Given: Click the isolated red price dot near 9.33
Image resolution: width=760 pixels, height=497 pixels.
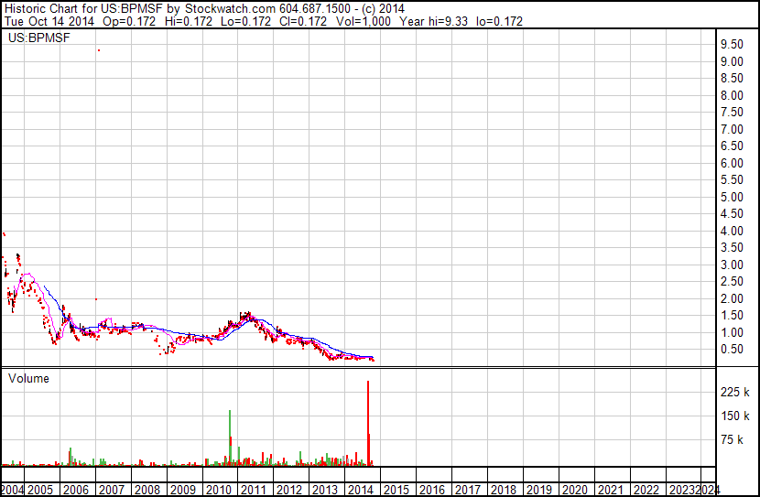Looking at the screenshot, I should tap(99, 50).
